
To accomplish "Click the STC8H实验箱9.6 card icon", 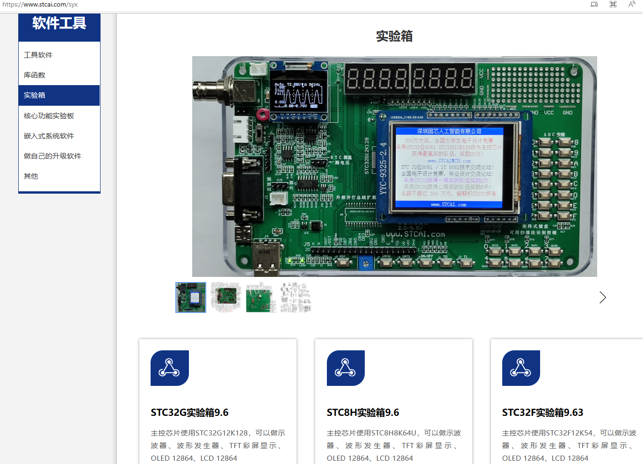I will [x=346, y=368].
